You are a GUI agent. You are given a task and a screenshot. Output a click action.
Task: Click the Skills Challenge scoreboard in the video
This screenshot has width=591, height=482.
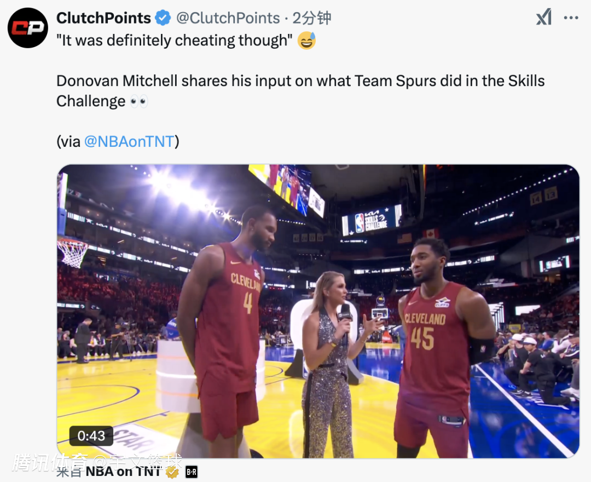pos(372,220)
